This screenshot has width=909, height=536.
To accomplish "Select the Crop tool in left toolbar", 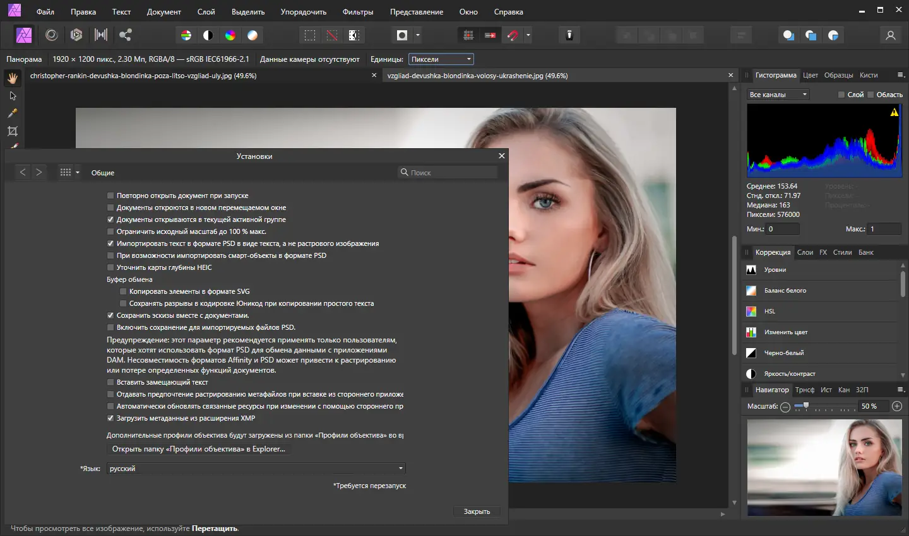I will 13,131.
